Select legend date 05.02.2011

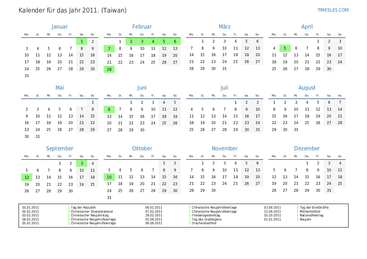pyautogui.click(x=31, y=223)
